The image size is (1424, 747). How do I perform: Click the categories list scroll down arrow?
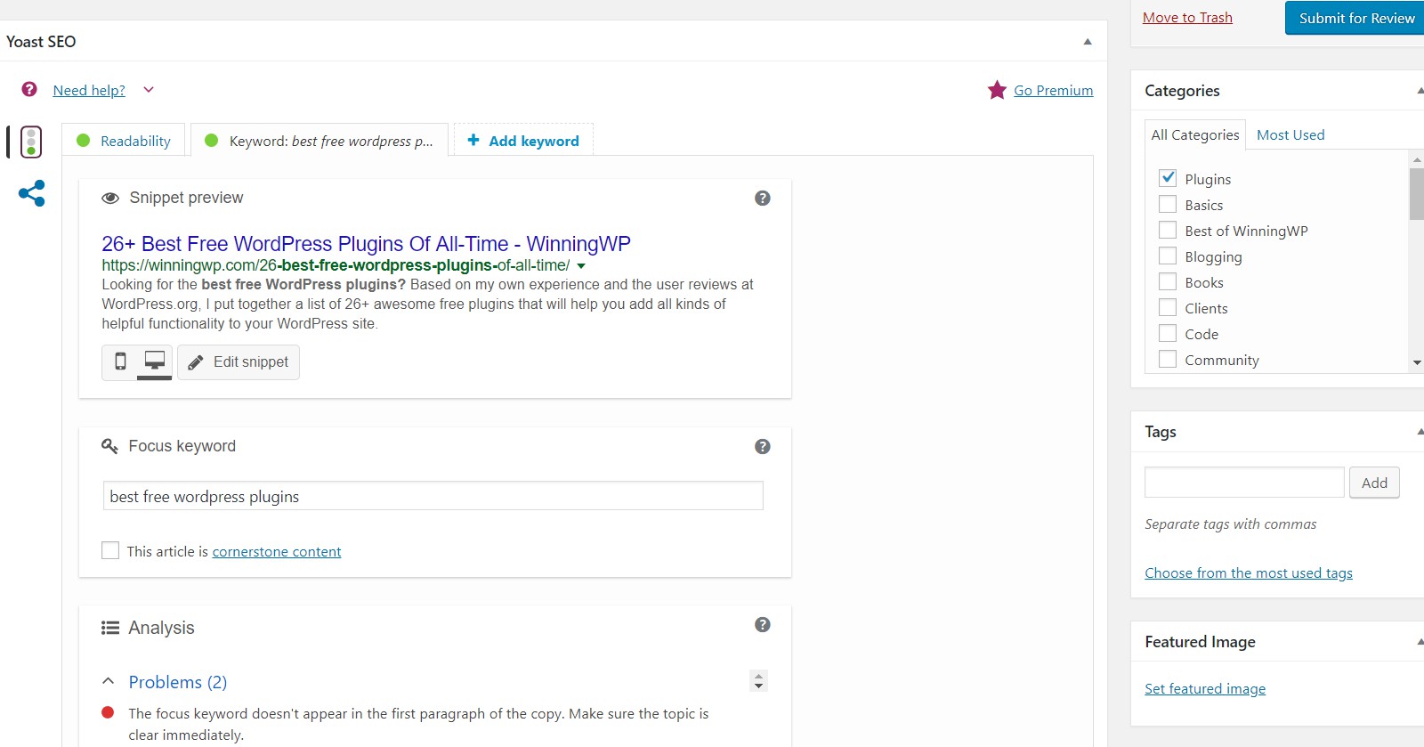click(x=1417, y=362)
